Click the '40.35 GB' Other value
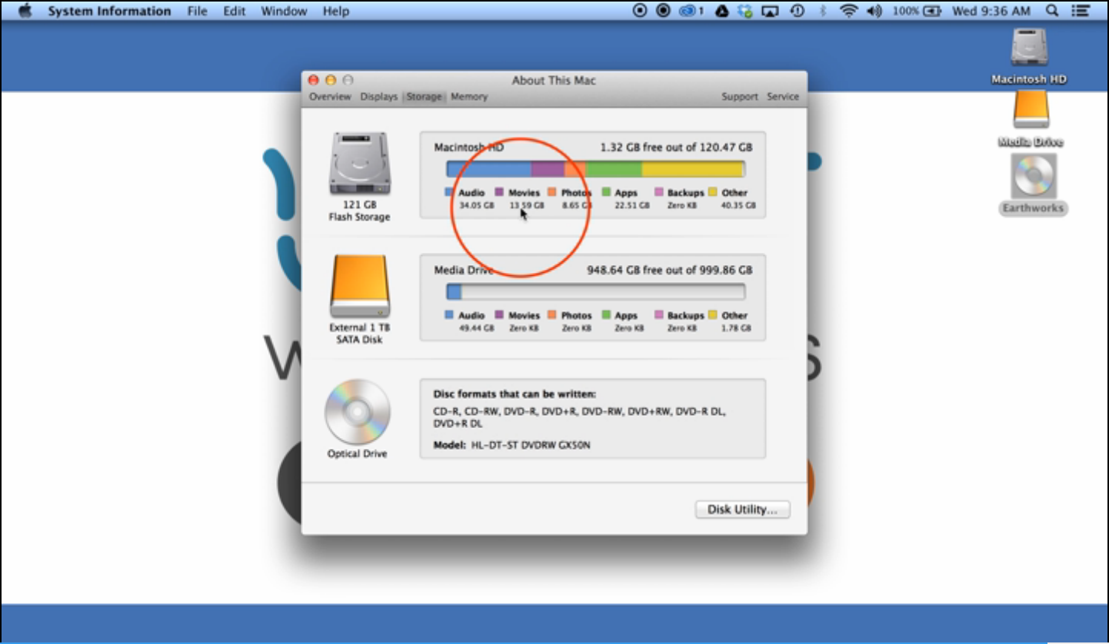 tap(738, 206)
